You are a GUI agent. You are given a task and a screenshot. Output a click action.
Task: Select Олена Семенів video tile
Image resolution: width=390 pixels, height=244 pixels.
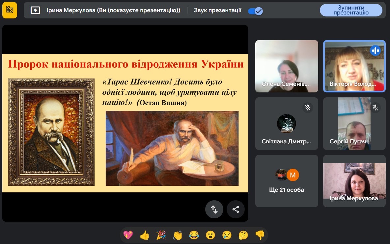287,66
